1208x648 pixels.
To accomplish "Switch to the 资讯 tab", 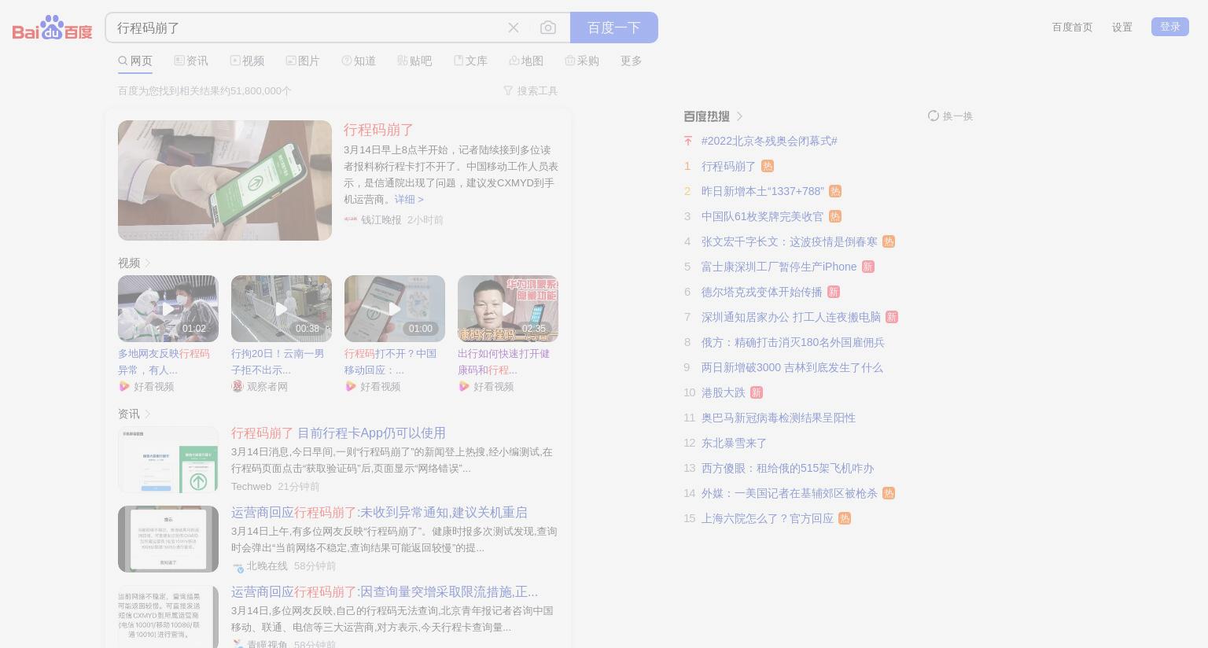I will pyautogui.click(x=191, y=61).
